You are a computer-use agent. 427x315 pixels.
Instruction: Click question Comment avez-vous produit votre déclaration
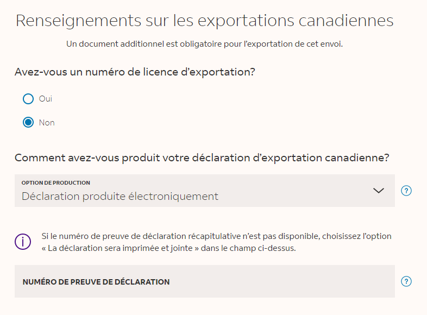click(x=202, y=157)
